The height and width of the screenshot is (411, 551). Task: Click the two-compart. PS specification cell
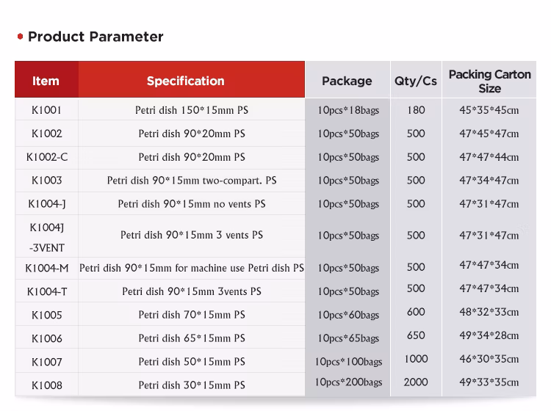coord(192,181)
